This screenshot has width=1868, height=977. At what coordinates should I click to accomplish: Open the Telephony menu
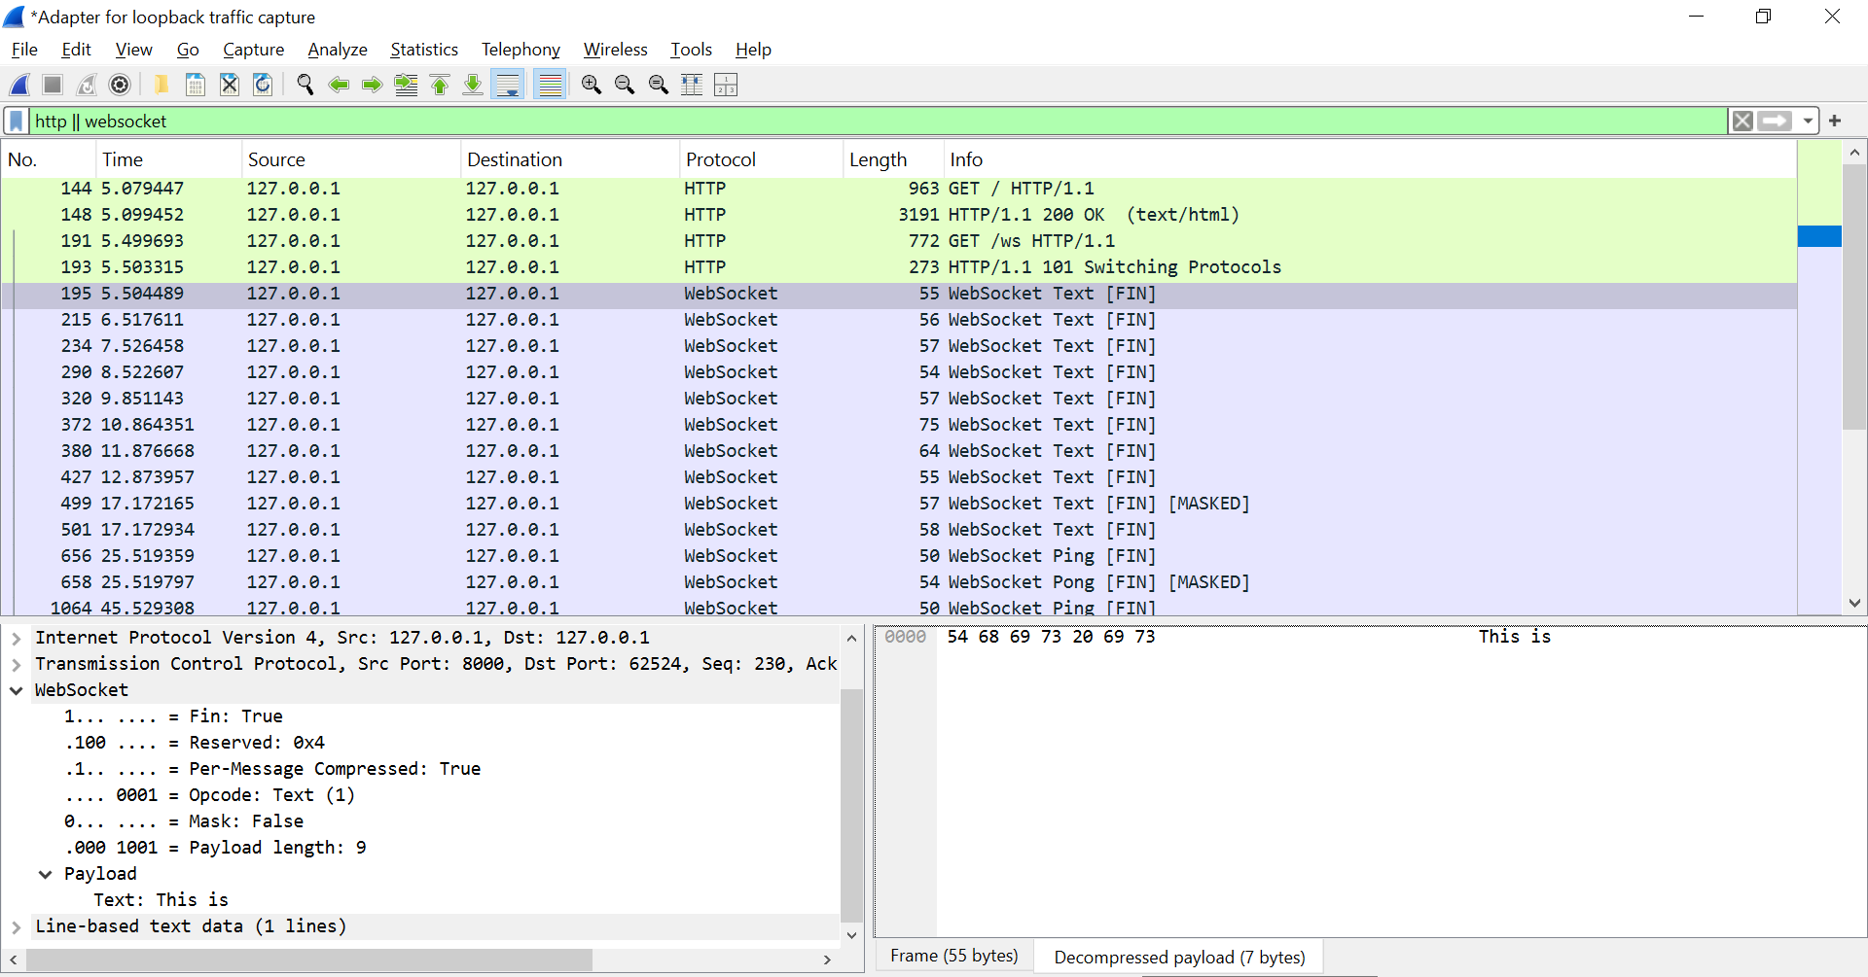521,50
